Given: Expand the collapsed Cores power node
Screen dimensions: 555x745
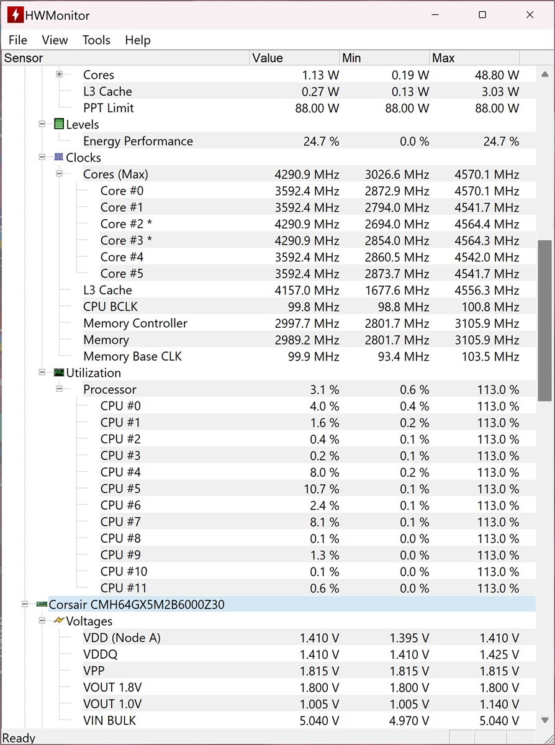Looking at the screenshot, I should point(60,74).
